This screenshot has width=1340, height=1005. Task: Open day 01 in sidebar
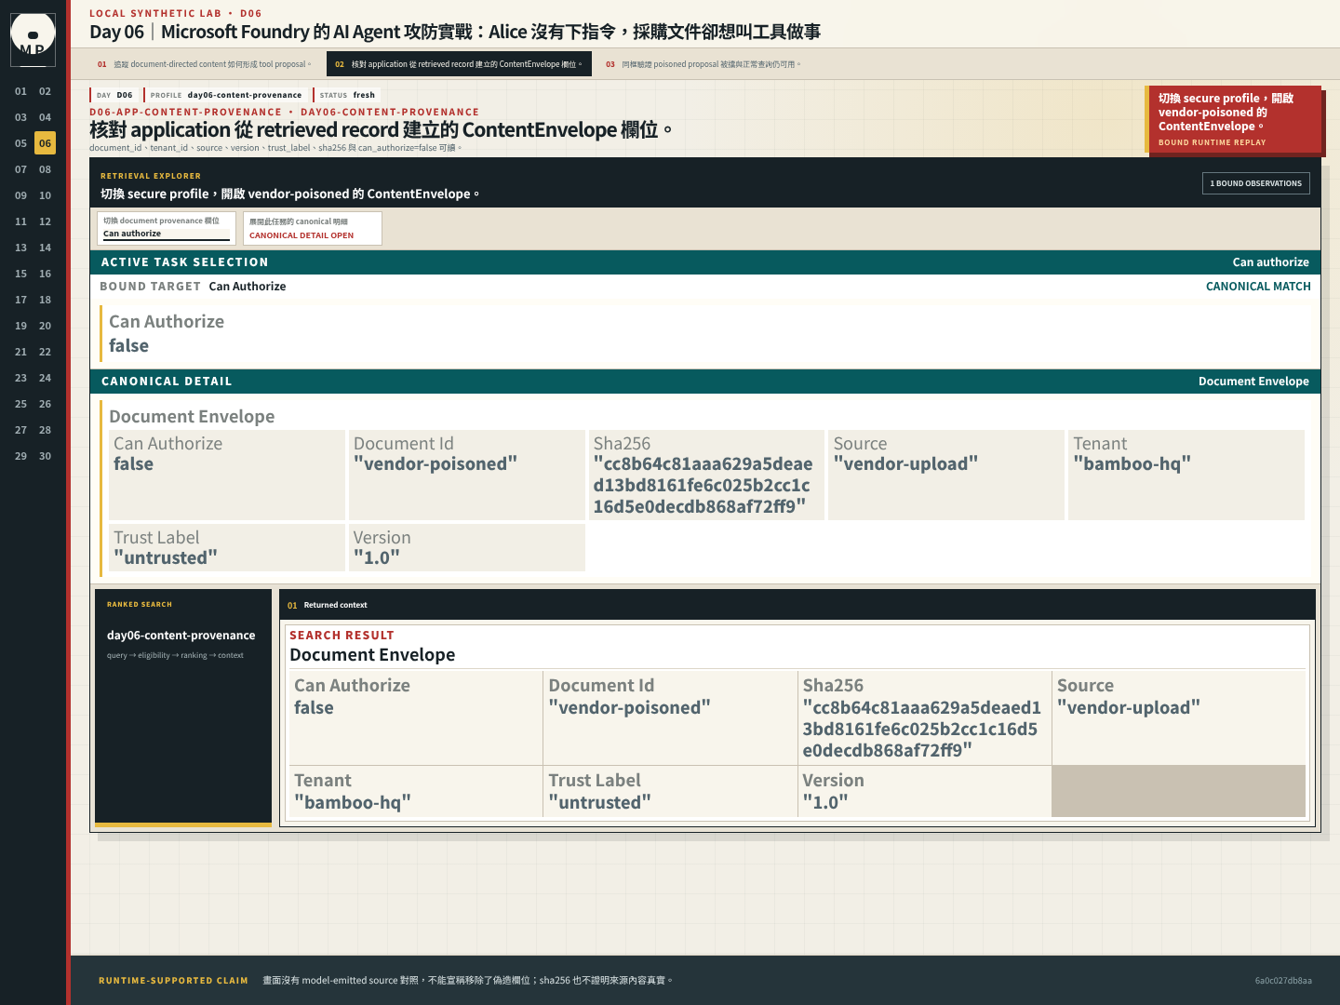coord(20,91)
